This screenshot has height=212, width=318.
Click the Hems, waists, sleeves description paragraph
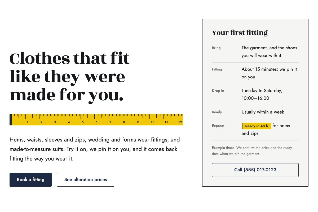pyautogui.click(x=95, y=149)
